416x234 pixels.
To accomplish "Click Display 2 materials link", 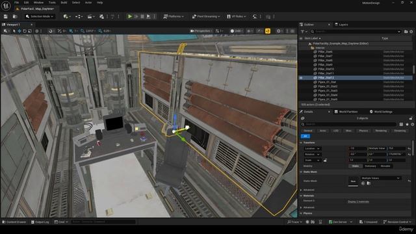I will (x=358, y=201).
